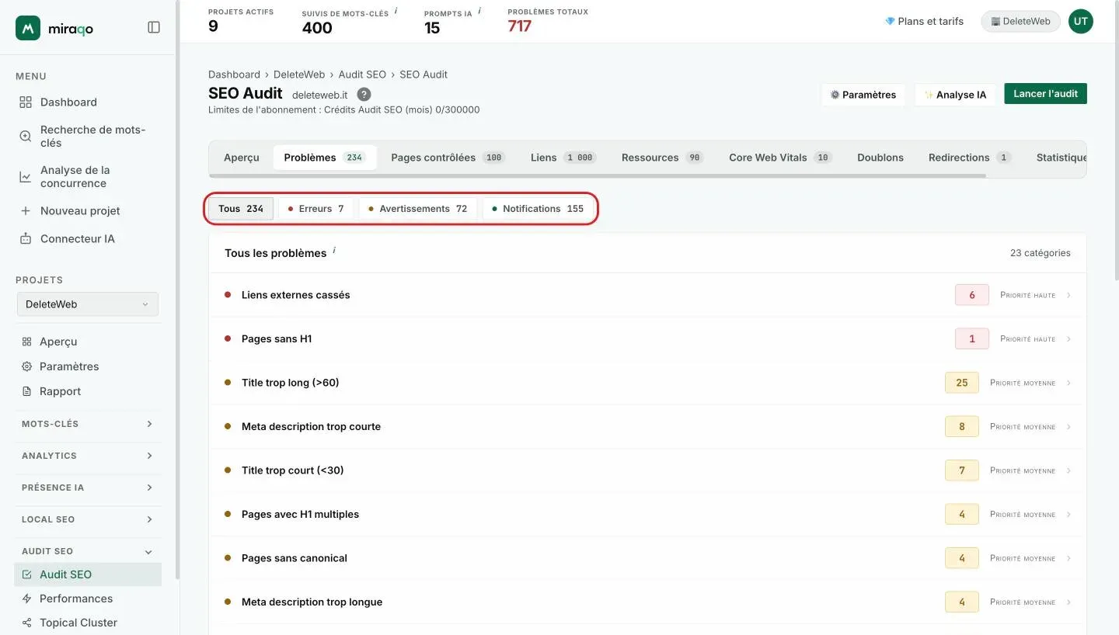Screen dimensions: 1119x635
Task: Open the Paramètres button near the audit title
Action: click(863, 95)
